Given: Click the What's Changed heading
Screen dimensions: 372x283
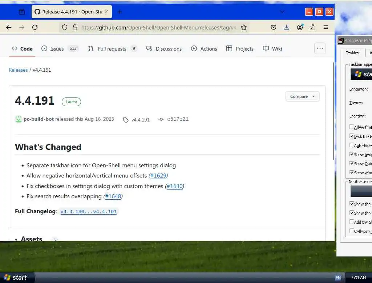Looking at the screenshot, I should [48, 147].
